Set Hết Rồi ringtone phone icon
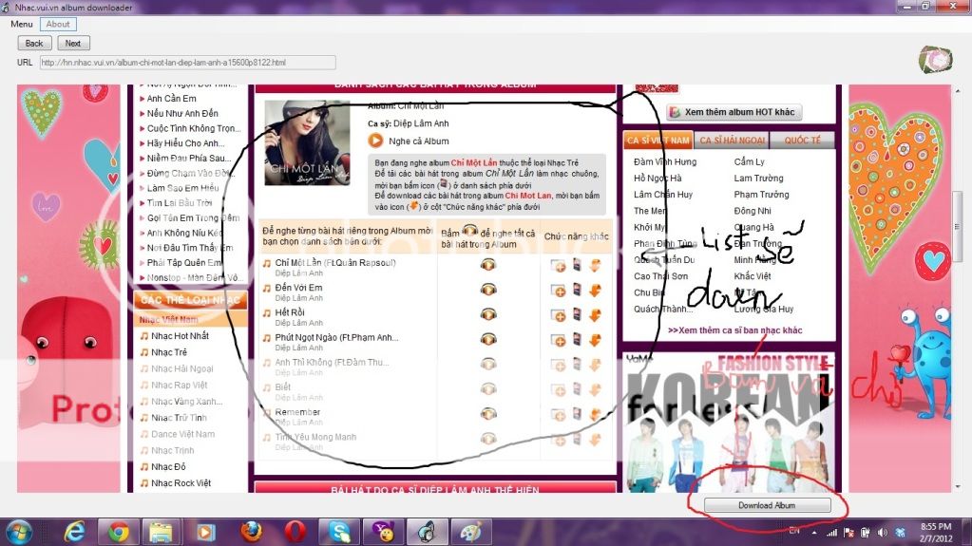This screenshot has width=972, height=546. [577, 315]
